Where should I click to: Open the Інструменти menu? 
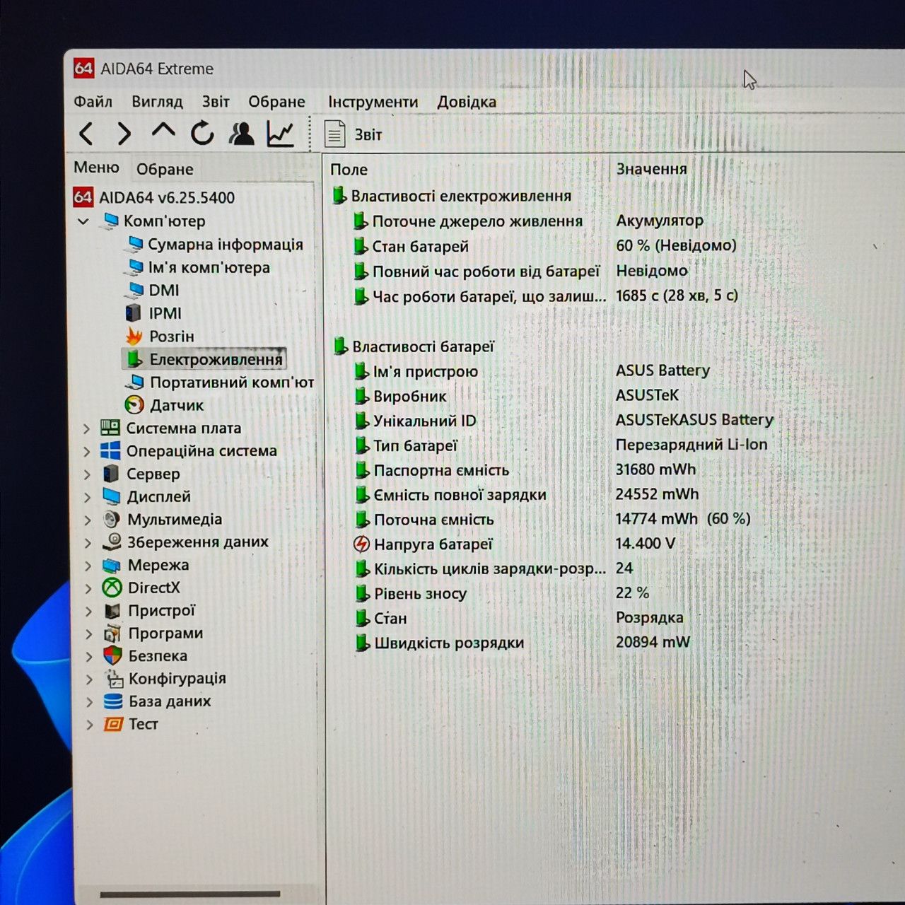point(373,102)
